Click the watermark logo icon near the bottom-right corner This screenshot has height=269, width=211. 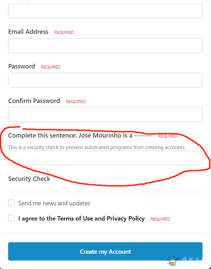click(173, 261)
